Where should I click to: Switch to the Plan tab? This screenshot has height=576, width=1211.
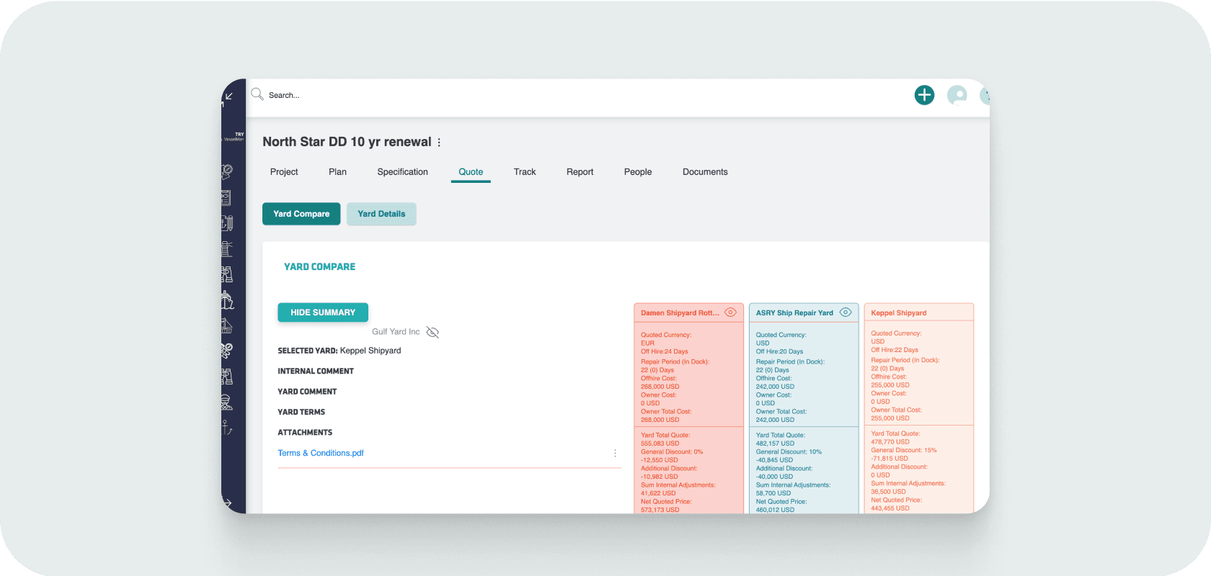click(x=337, y=171)
